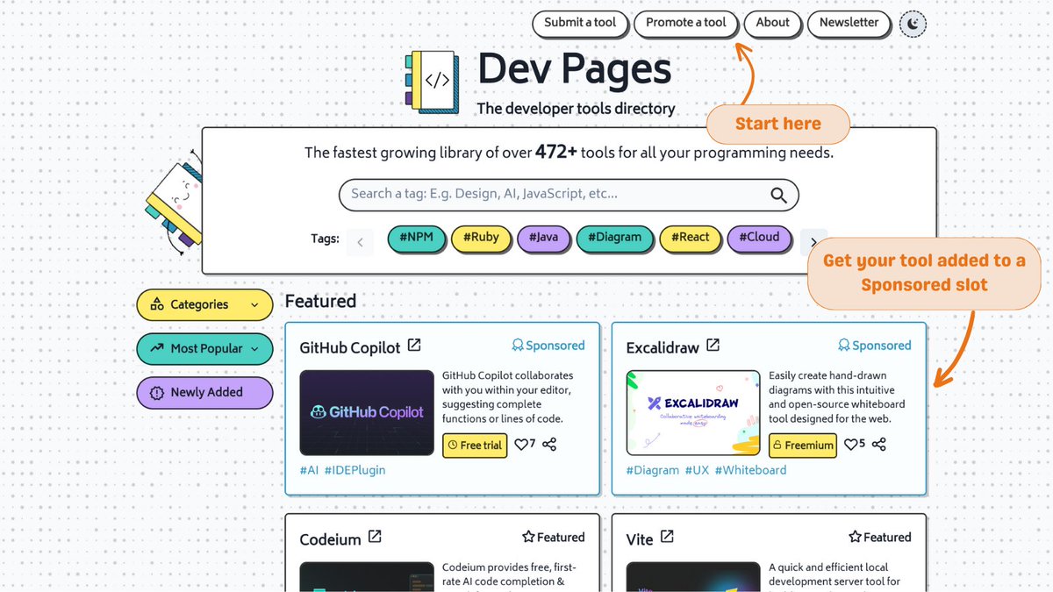1053x592 pixels.
Task: Open the #UX tag link
Action: 697,470
